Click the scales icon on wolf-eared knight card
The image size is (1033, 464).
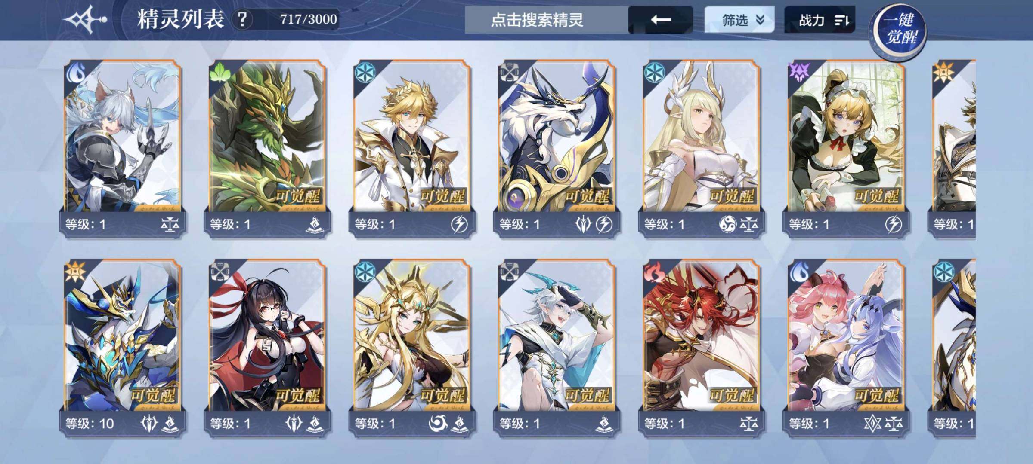tap(170, 224)
